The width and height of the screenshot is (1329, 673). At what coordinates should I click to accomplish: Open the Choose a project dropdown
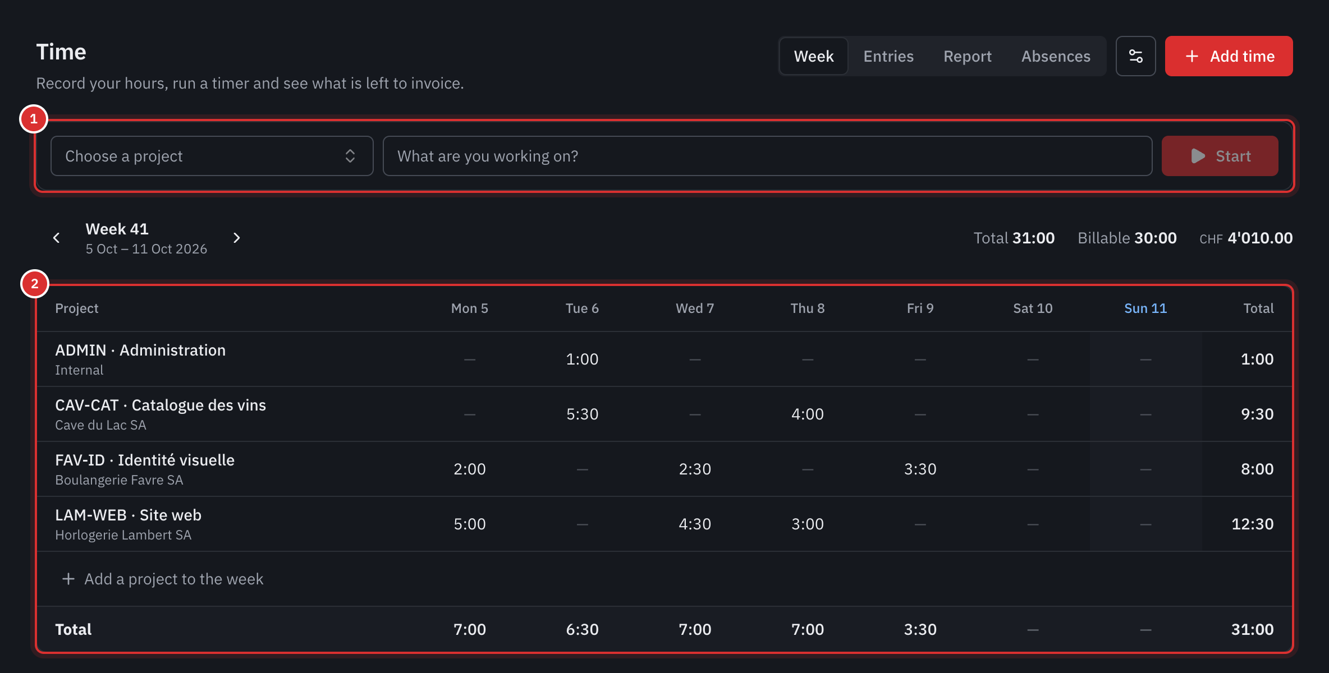pyautogui.click(x=212, y=156)
